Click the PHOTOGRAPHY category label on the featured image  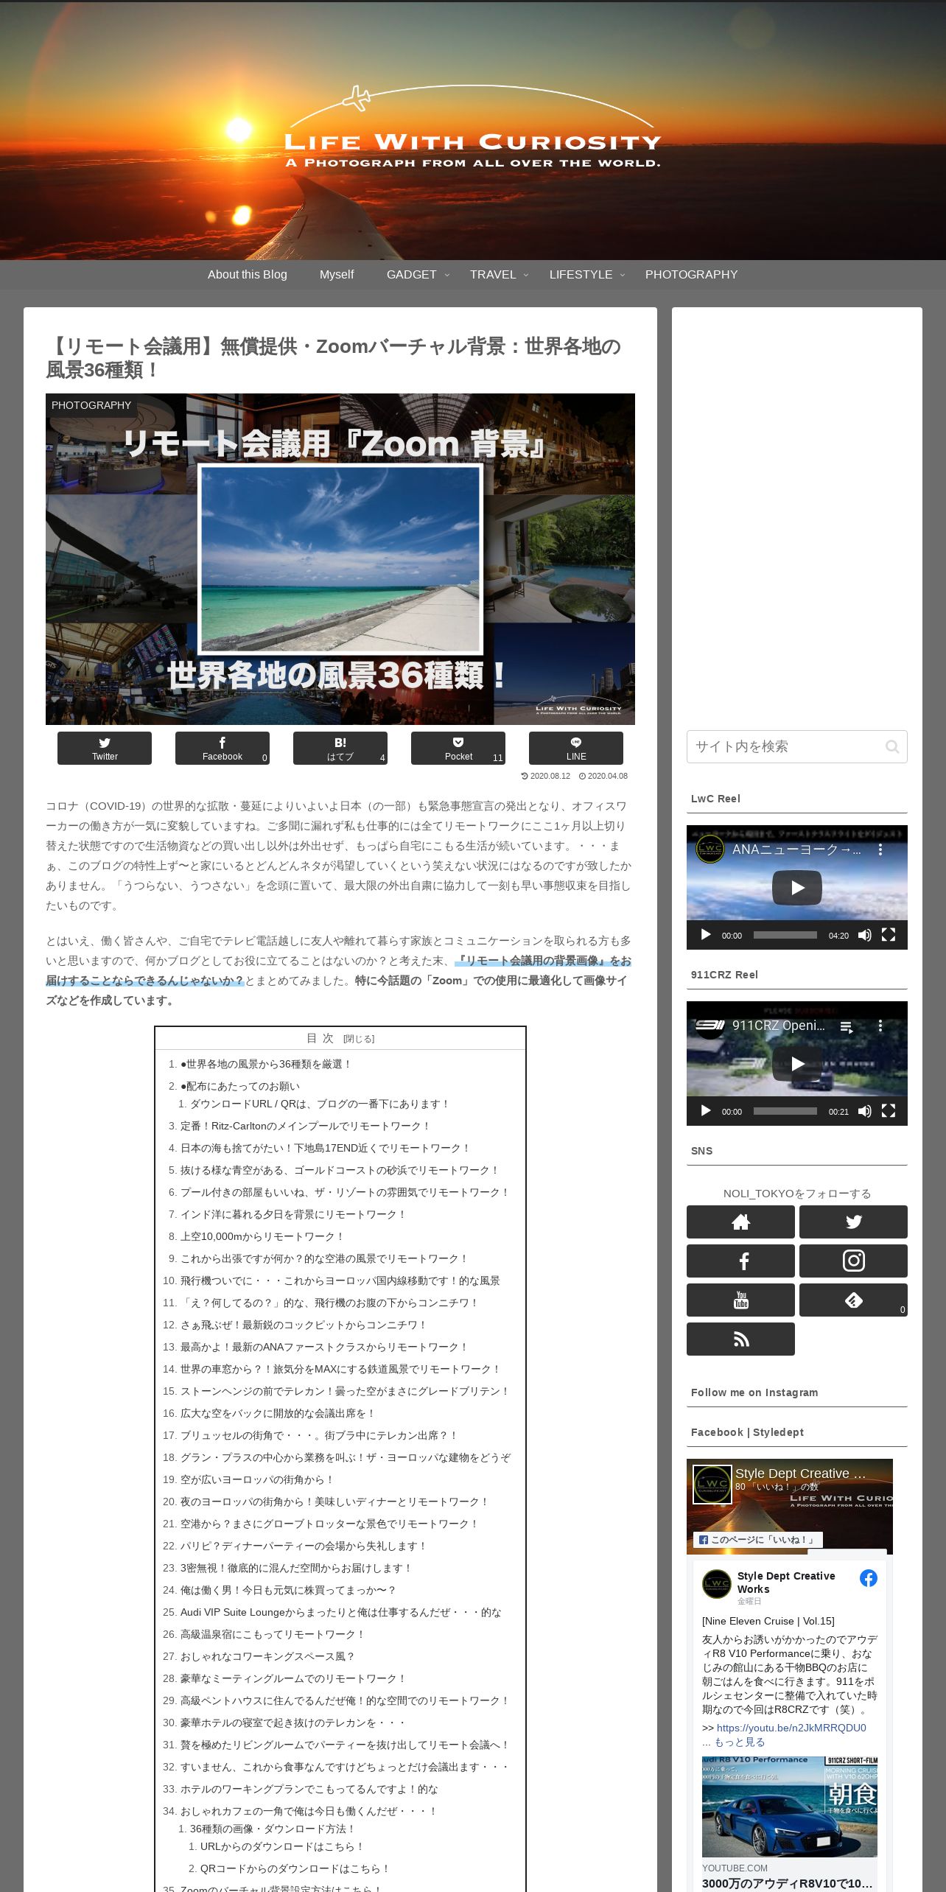pyautogui.click(x=91, y=405)
